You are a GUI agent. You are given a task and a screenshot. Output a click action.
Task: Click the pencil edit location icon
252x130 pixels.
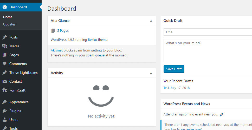(x=222, y=115)
